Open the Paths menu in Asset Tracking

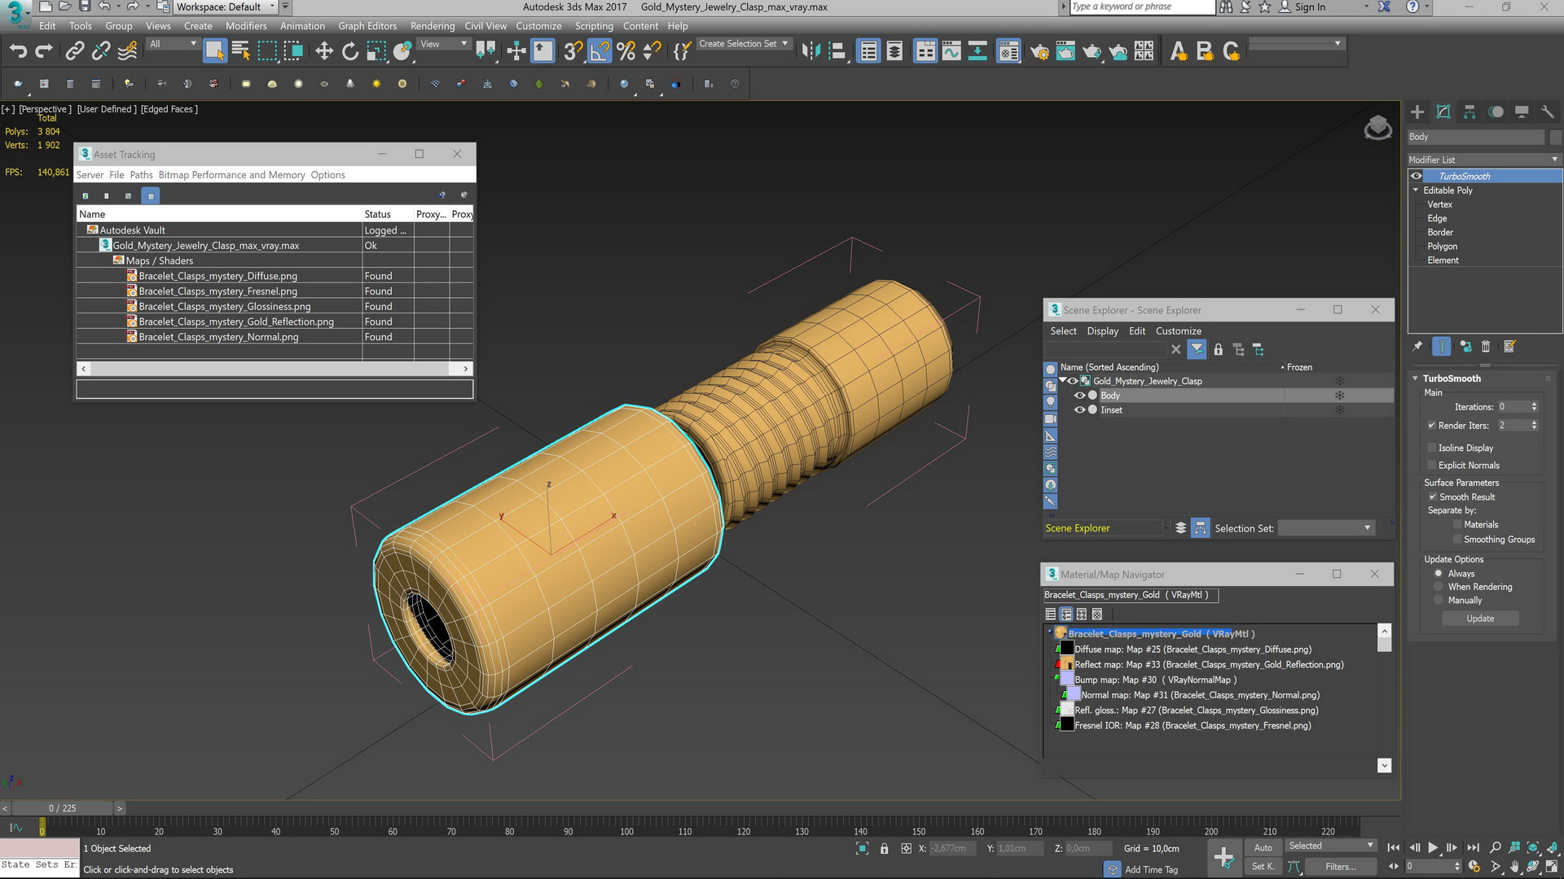point(141,175)
